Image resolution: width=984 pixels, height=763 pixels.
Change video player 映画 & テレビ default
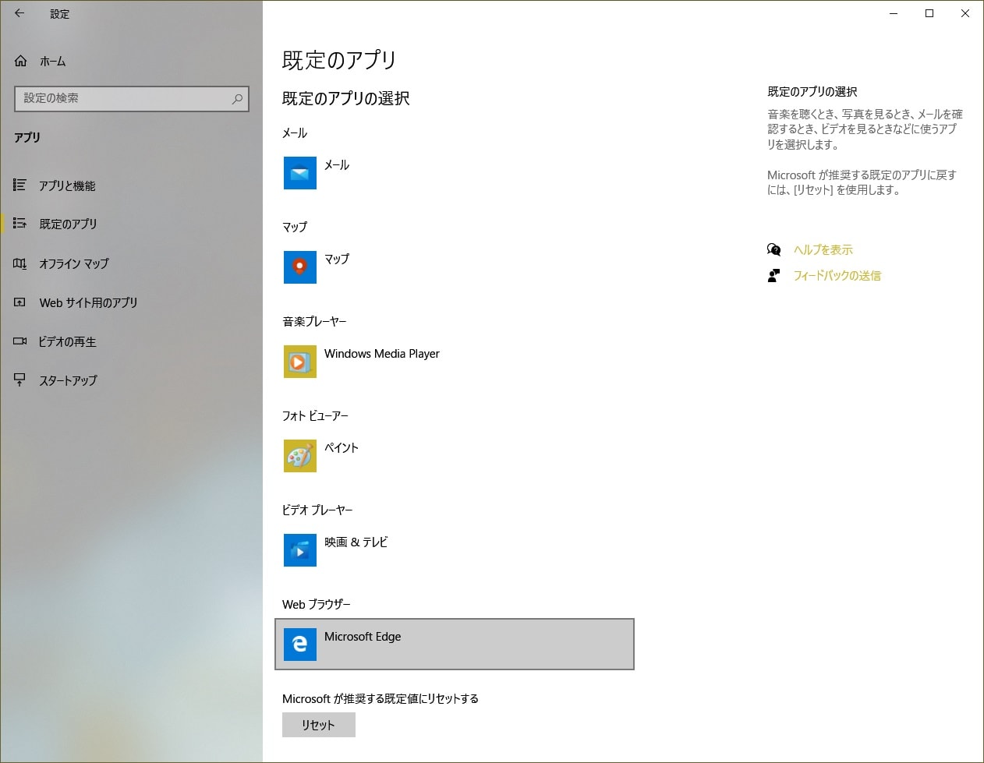click(x=455, y=550)
